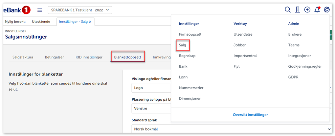
Task: Close the Innstillinger - Salg tab
Action: coord(90,22)
